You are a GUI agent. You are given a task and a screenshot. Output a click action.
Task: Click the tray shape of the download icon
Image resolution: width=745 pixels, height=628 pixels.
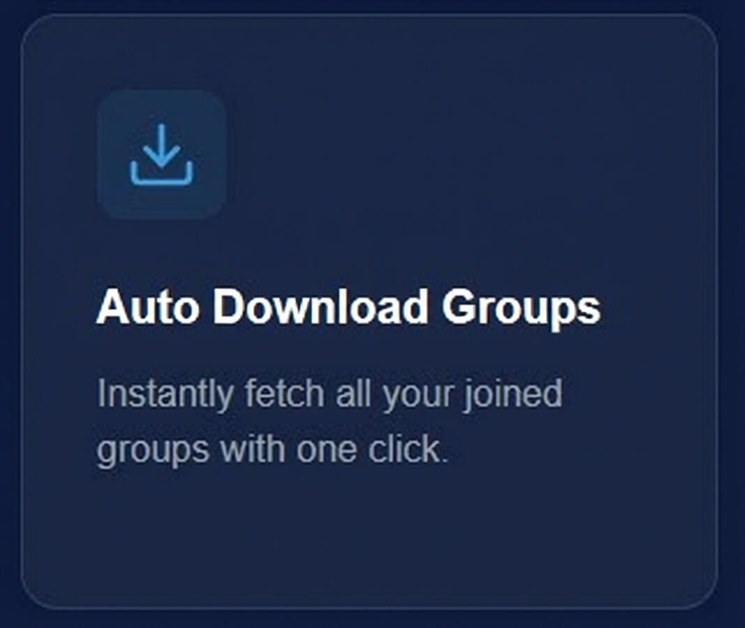pyautogui.click(x=161, y=174)
